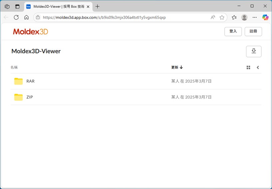The image size is (272, 189).
Task: Minimize the browser window
Action: (x=239, y=6)
